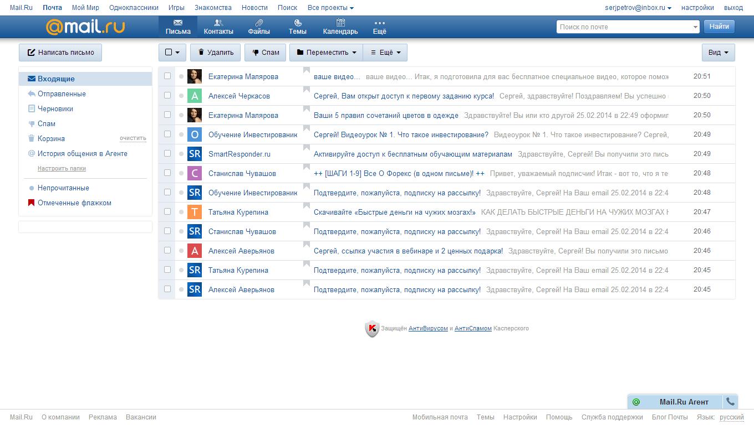Change the language via the русский link
754x425 pixels.
pyautogui.click(x=732, y=417)
